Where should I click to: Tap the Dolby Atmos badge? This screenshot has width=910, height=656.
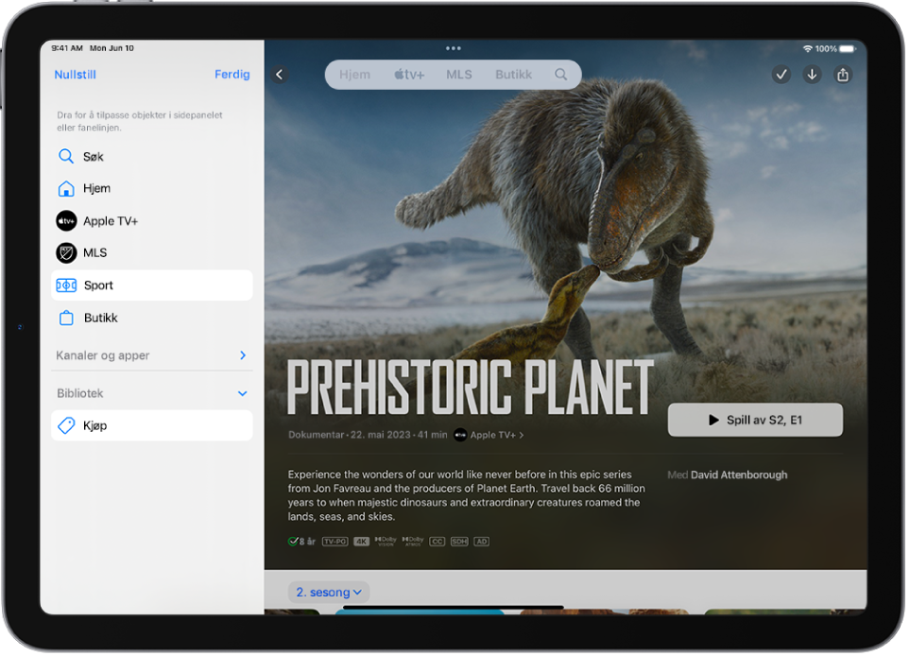(413, 543)
